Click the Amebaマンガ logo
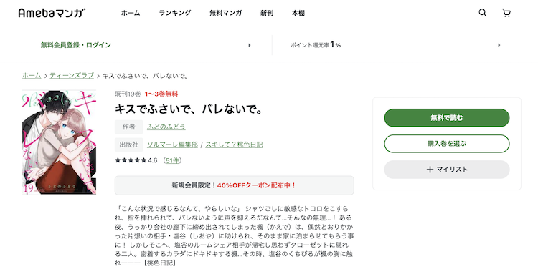This screenshot has width=538, height=269. pos(52,13)
